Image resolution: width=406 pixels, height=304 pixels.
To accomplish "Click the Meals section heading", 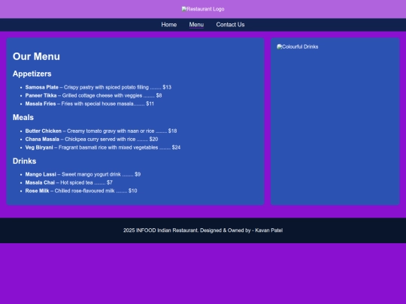I will (23, 117).
